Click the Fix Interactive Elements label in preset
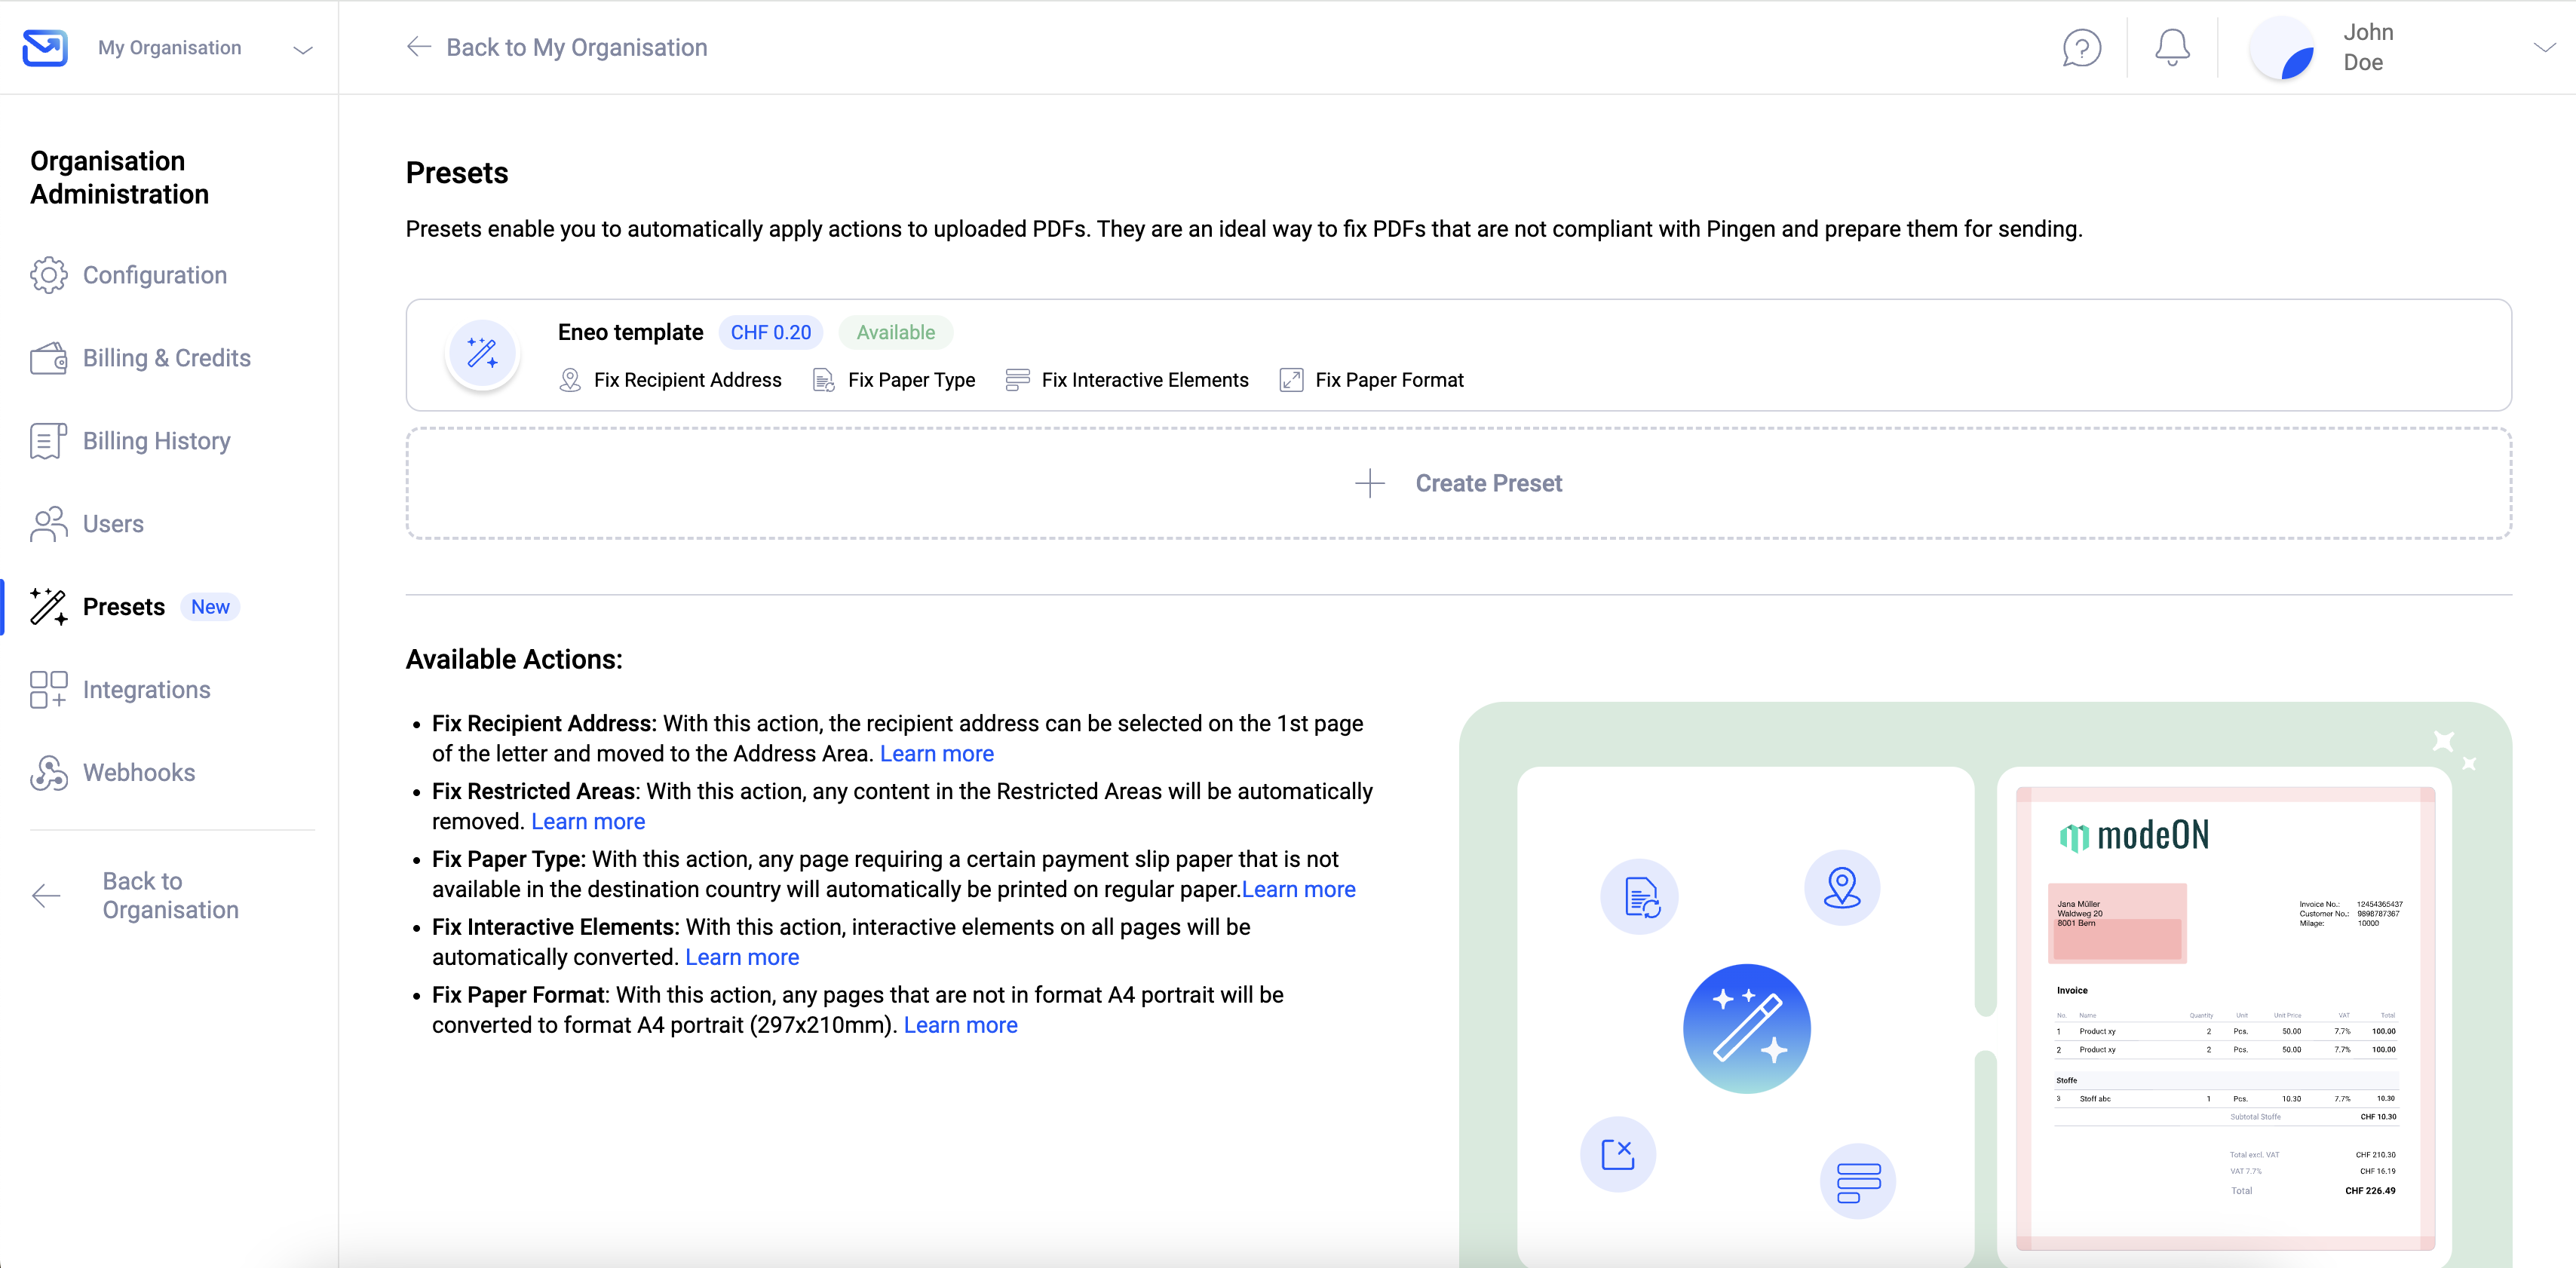Image resolution: width=2576 pixels, height=1268 pixels. click(1145, 380)
